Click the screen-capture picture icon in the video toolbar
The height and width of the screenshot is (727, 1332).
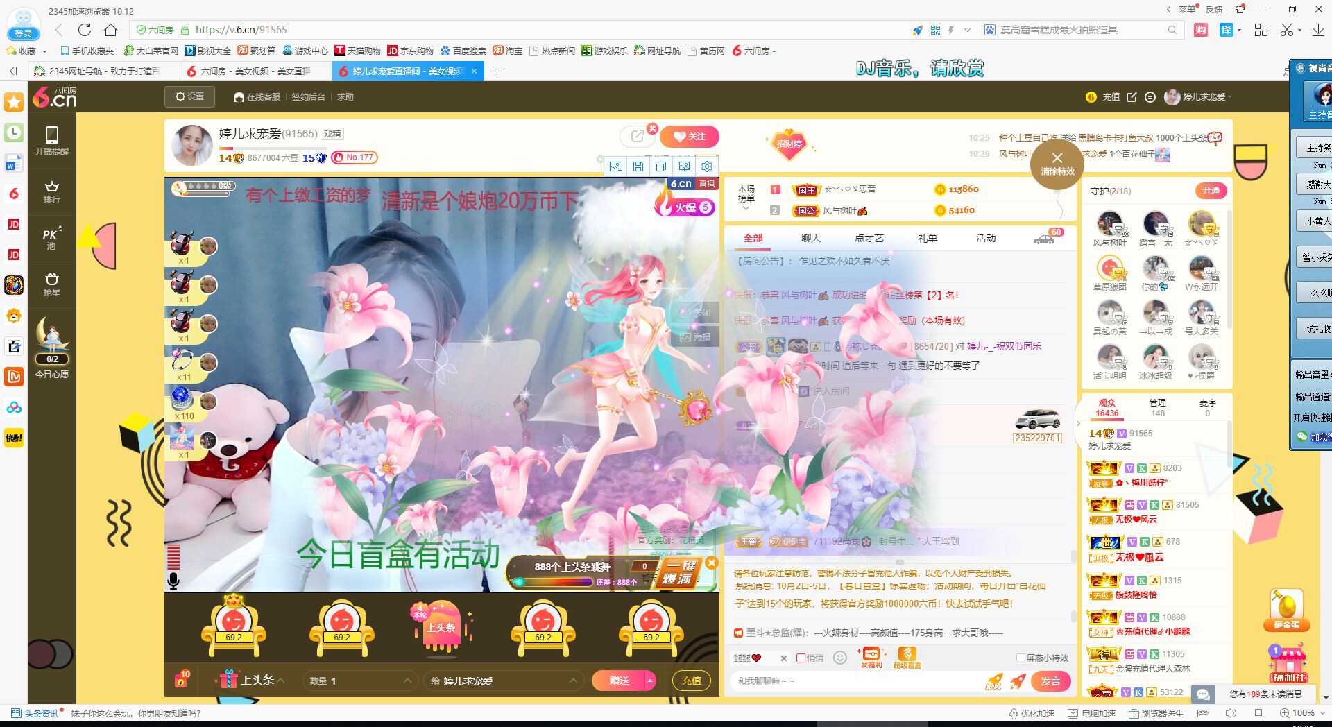point(684,166)
